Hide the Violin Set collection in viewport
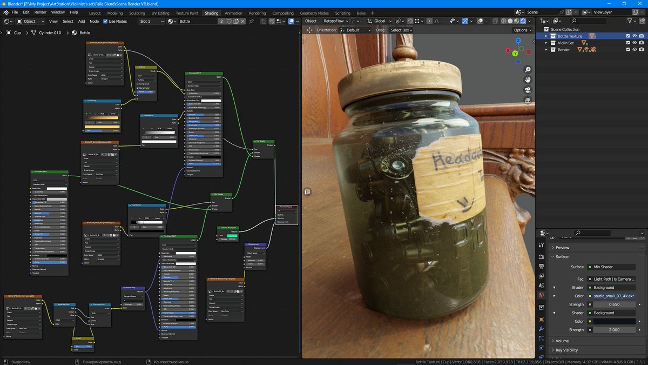Viewport: 648px width, 365px height. pos(634,43)
